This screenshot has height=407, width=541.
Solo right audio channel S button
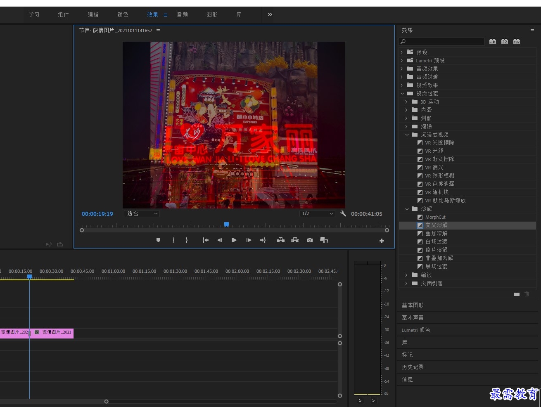(373, 400)
